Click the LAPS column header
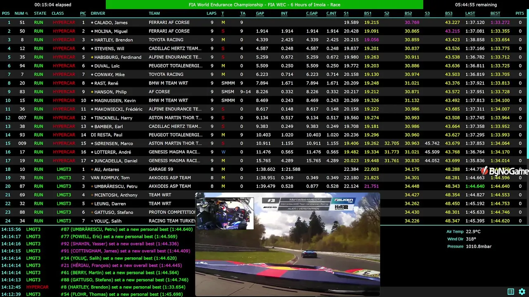The height and width of the screenshot is (297, 529). click(212, 14)
